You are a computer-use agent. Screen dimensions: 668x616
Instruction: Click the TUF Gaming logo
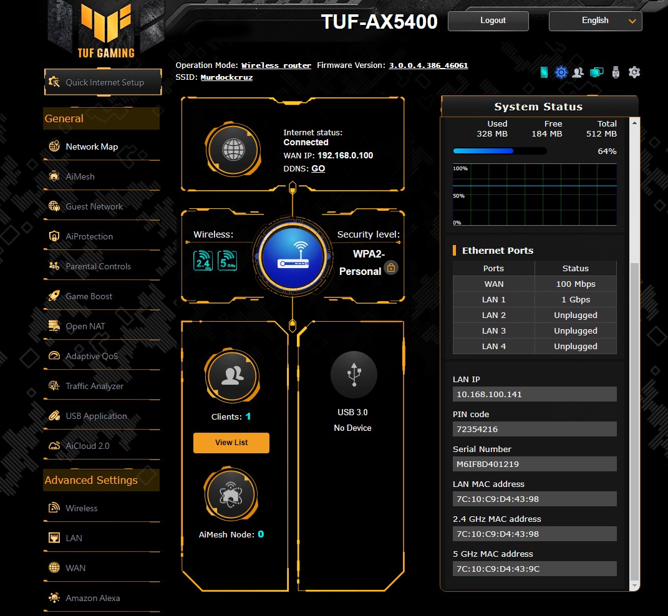[x=106, y=31]
